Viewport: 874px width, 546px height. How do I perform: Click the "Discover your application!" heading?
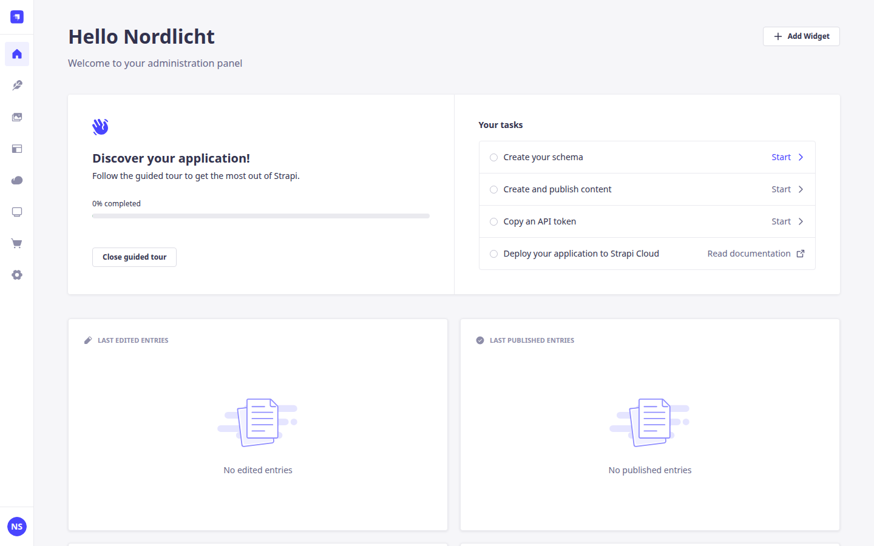[171, 158]
